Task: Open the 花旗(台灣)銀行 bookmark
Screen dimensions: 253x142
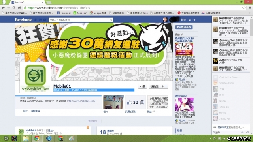Action: click(x=211, y=13)
